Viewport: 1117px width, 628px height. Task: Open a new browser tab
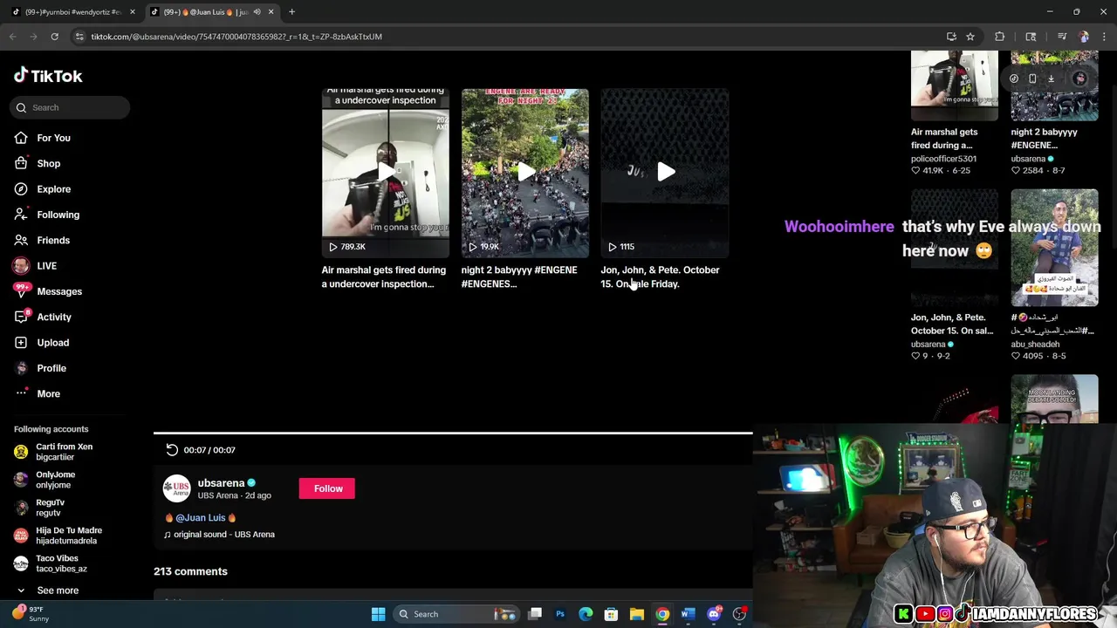[291, 12]
